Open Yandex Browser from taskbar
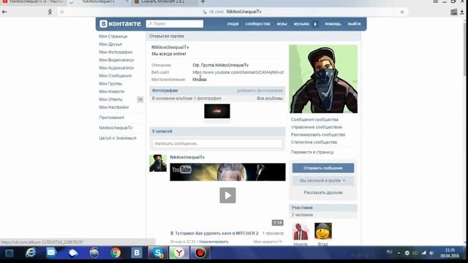Image resolution: width=468 pixels, height=263 pixels. coord(179,253)
